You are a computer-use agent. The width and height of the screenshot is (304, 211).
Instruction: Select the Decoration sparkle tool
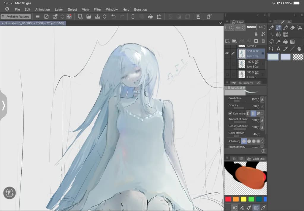271,35
